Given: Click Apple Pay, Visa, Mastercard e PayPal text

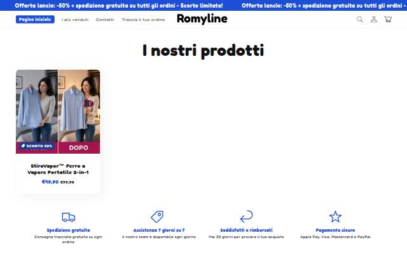Looking at the screenshot, I should pos(335,237).
